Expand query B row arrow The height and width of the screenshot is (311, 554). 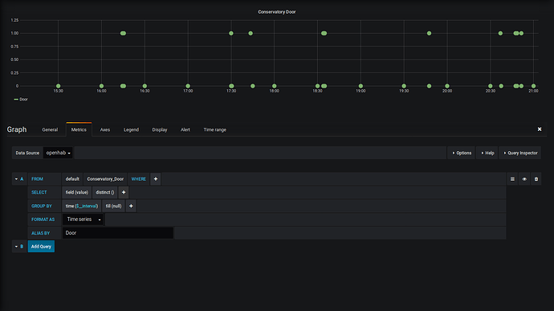point(16,247)
